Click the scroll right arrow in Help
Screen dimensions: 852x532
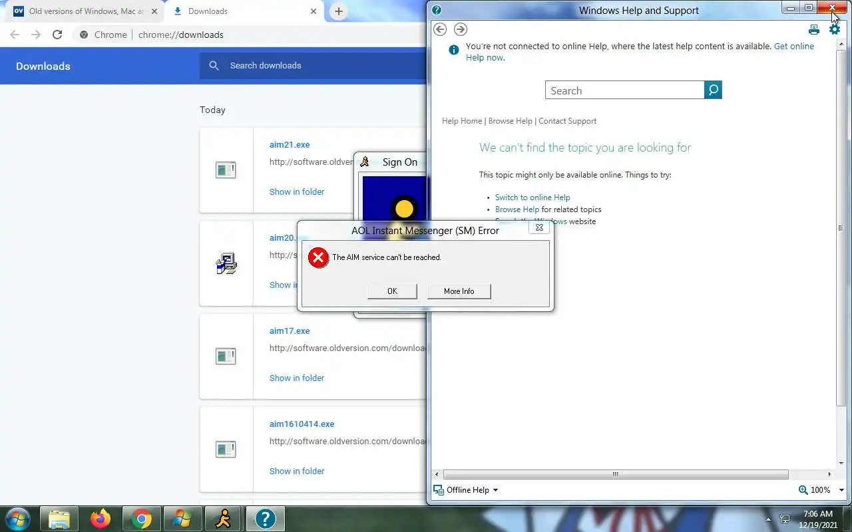pyautogui.click(x=829, y=474)
